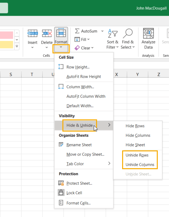The image size is (169, 217).
Task: Open the Find & Select dropdown
Action: (128, 39)
